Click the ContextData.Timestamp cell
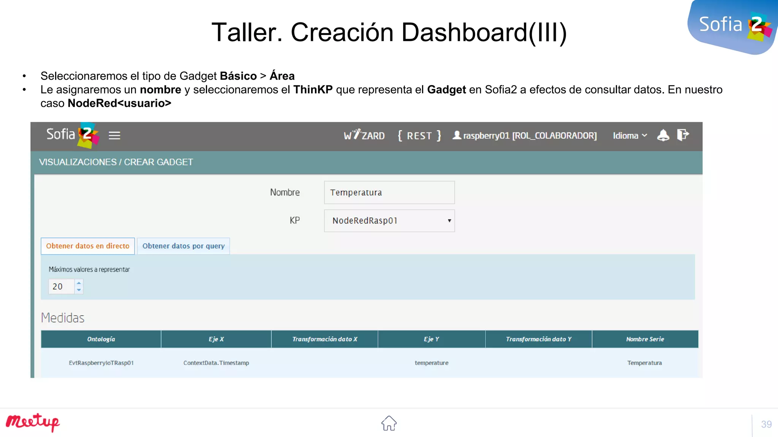778x437 pixels. (216, 363)
